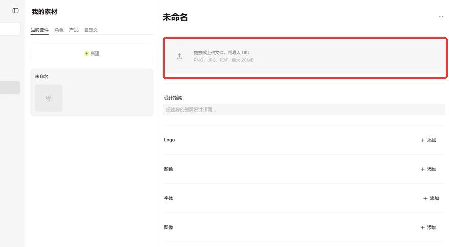Click the 颜色 section label
This screenshot has width=449, height=247.
tap(169, 169)
